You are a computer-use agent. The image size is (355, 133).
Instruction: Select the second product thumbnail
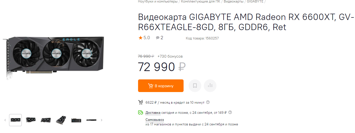tap(31, 120)
